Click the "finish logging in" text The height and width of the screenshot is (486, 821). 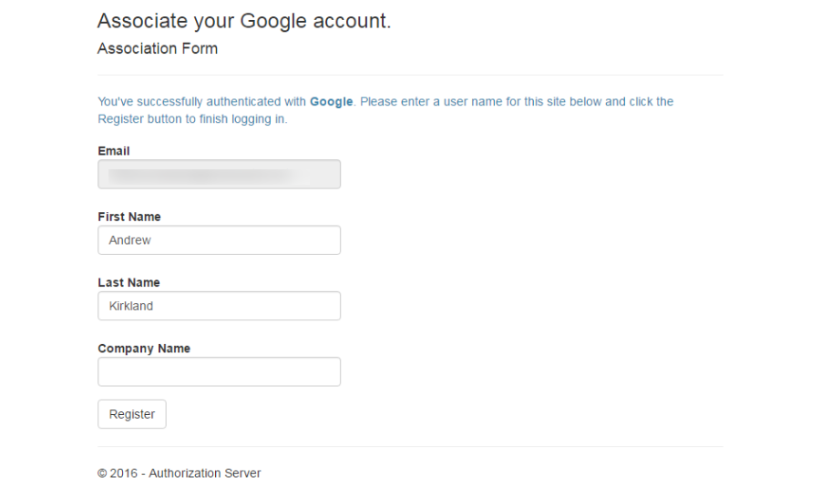coord(249,119)
